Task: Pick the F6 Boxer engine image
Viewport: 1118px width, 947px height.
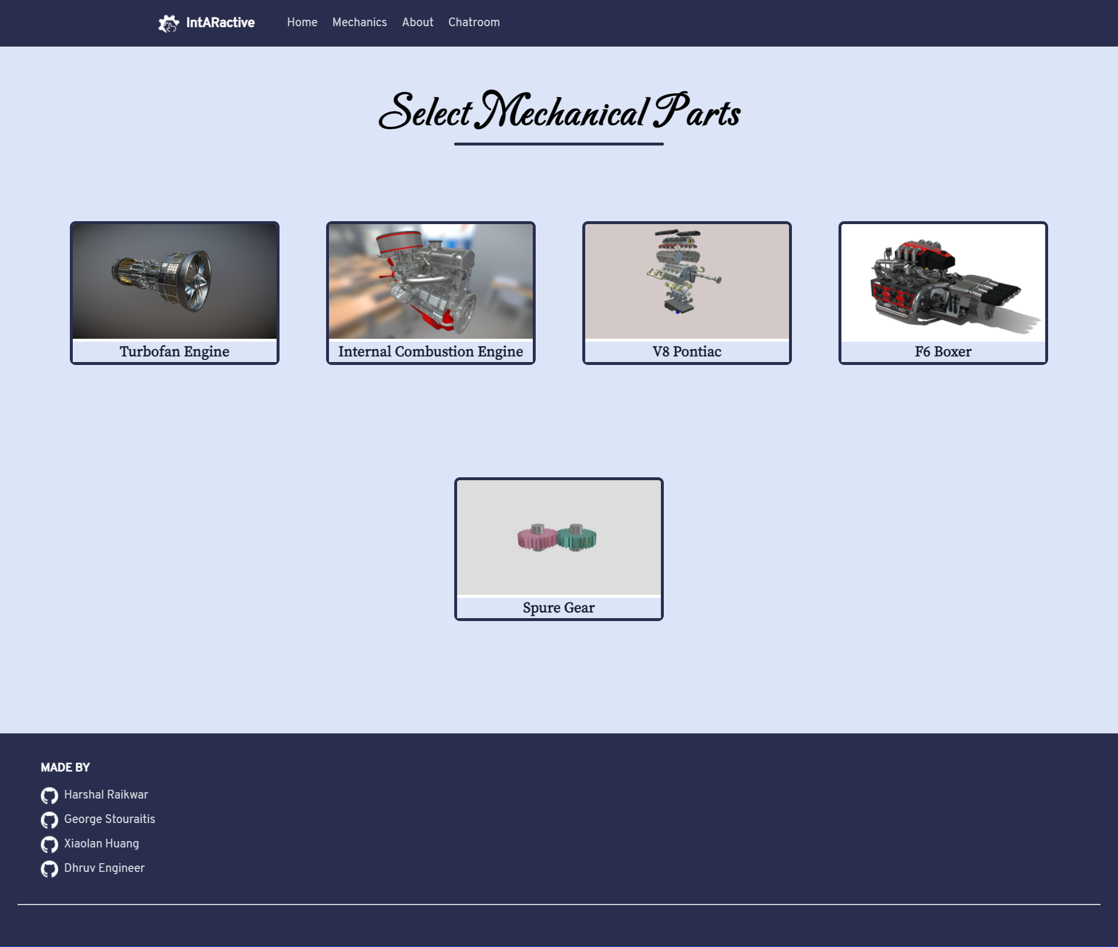Action: [x=943, y=281]
